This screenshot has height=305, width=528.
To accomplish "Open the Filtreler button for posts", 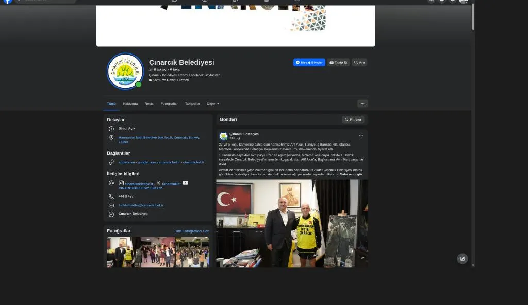I will click(353, 119).
